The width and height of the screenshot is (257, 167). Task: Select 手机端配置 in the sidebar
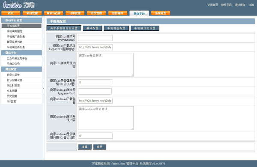(x=21, y=26)
